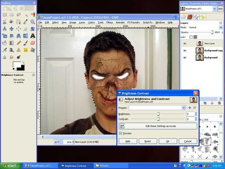Select the Pencil tool
Viewport: 225px width, 169px height.
click(x=19, y=43)
